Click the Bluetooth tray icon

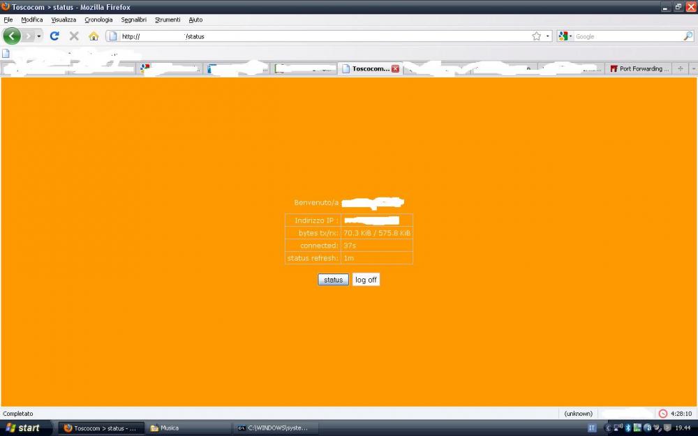628,428
